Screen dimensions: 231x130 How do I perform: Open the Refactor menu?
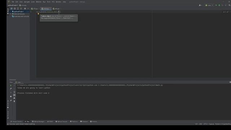(x=39, y=2)
